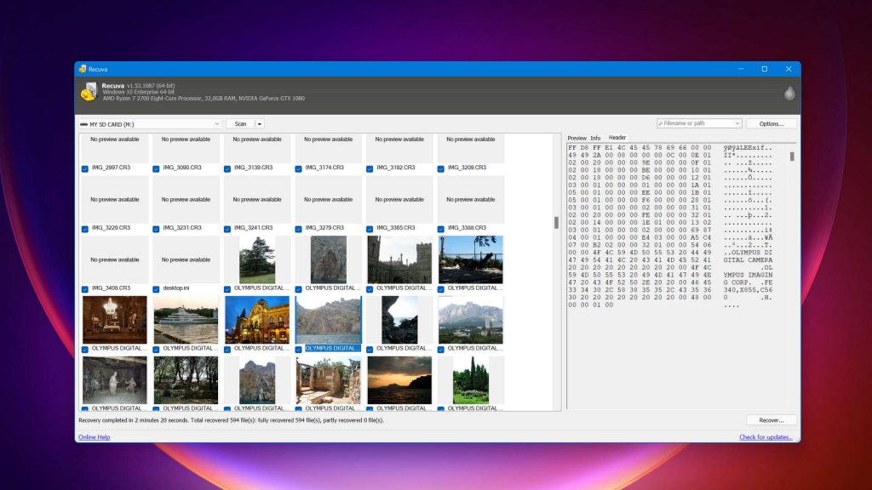Viewport: 872px width, 490px height.
Task: Open the Options... dialog
Action: [x=772, y=124]
